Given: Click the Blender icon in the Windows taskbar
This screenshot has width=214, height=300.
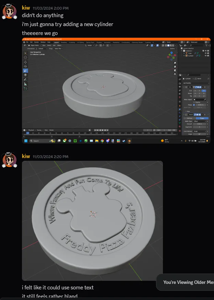Looking at the screenshot, I should [129, 141].
